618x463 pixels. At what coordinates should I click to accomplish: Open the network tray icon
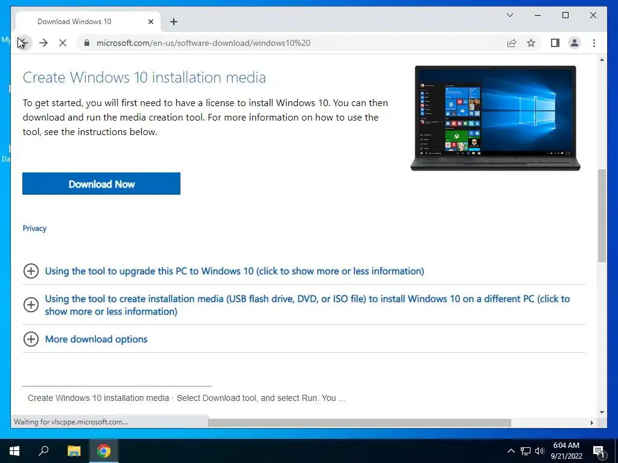(x=526, y=451)
